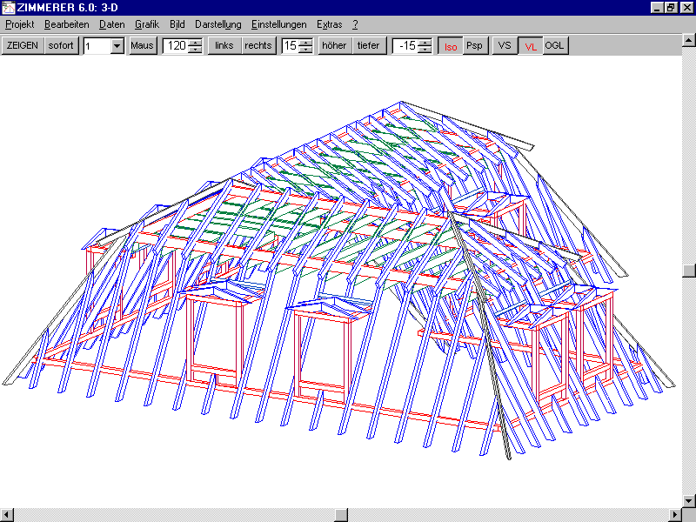Image resolution: width=696 pixels, height=522 pixels.
Task: Rotate view left with links button
Action: coord(224,46)
